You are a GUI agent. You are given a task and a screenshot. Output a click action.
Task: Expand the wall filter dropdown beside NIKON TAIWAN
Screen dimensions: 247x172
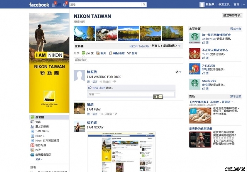click(x=179, y=46)
